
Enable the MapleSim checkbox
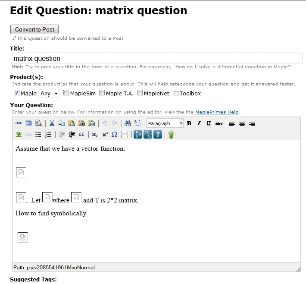tap(66, 93)
